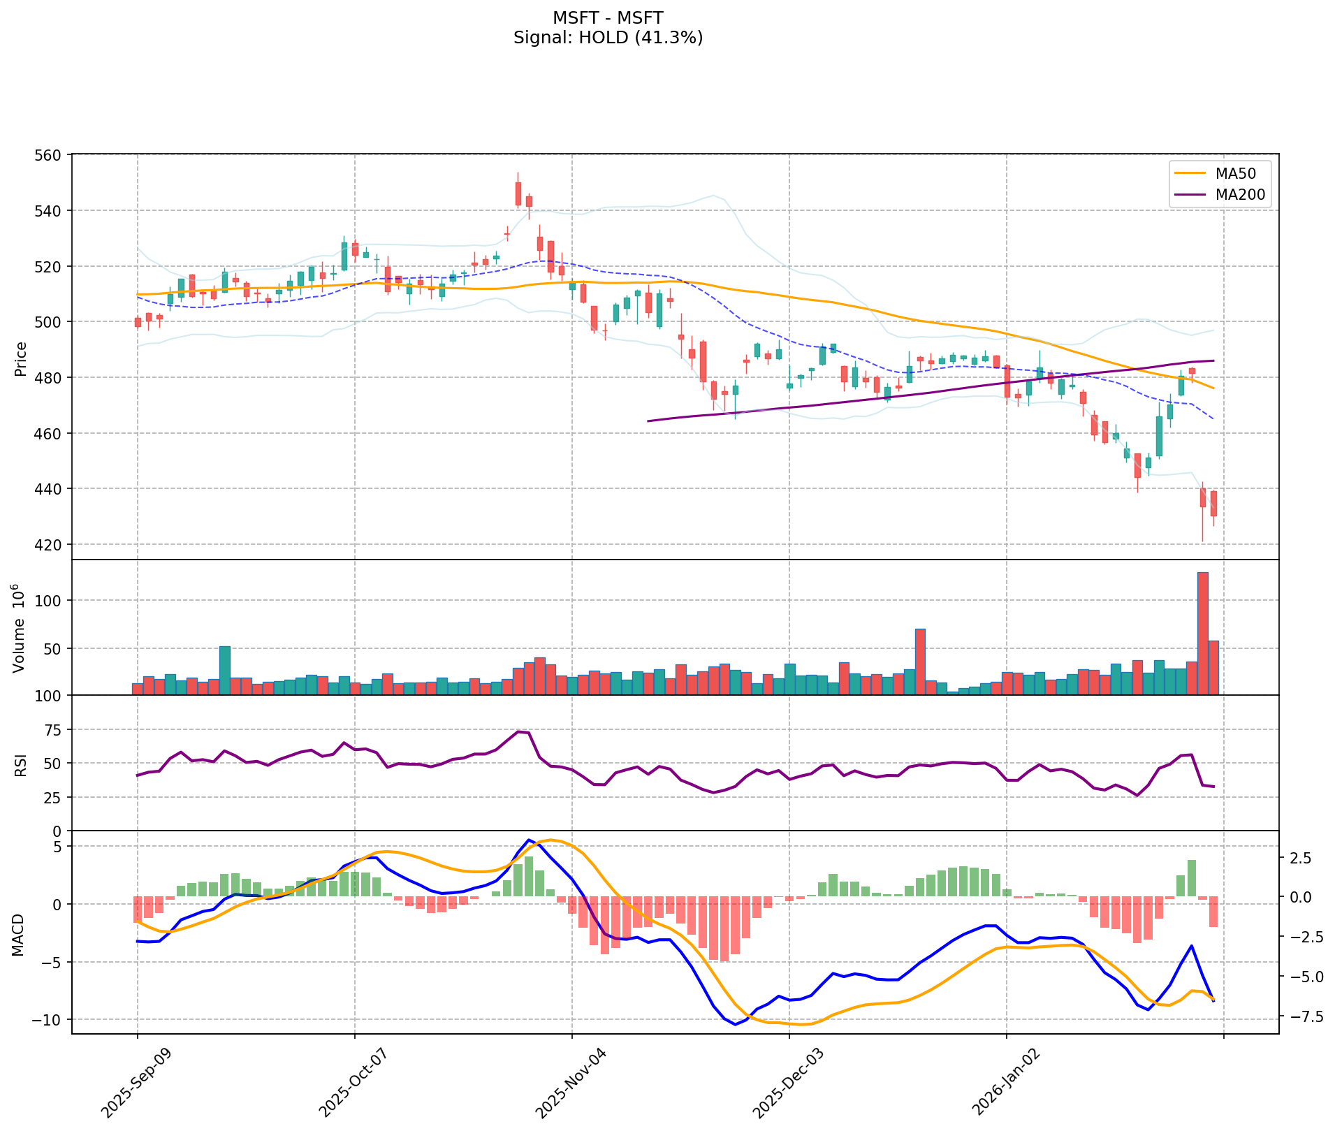This screenshot has width=1335, height=1131.
Task: Click the MA50 orange line legend swatch
Action: point(1190,173)
